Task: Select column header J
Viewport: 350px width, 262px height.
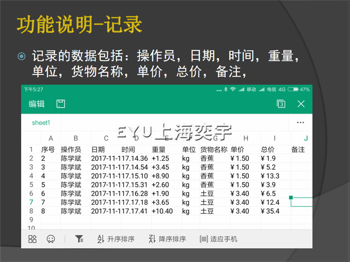Action: [x=306, y=138]
